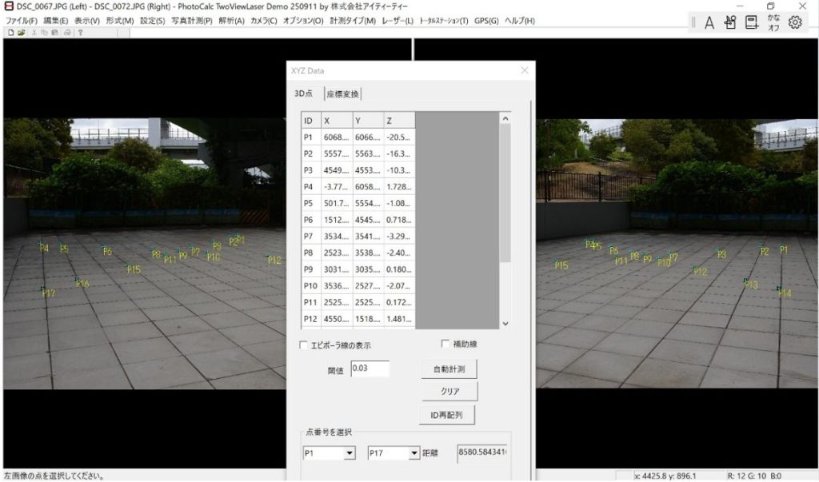The width and height of the screenshot is (819, 482).
Task: Click the ID column header
Action: tap(311, 121)
